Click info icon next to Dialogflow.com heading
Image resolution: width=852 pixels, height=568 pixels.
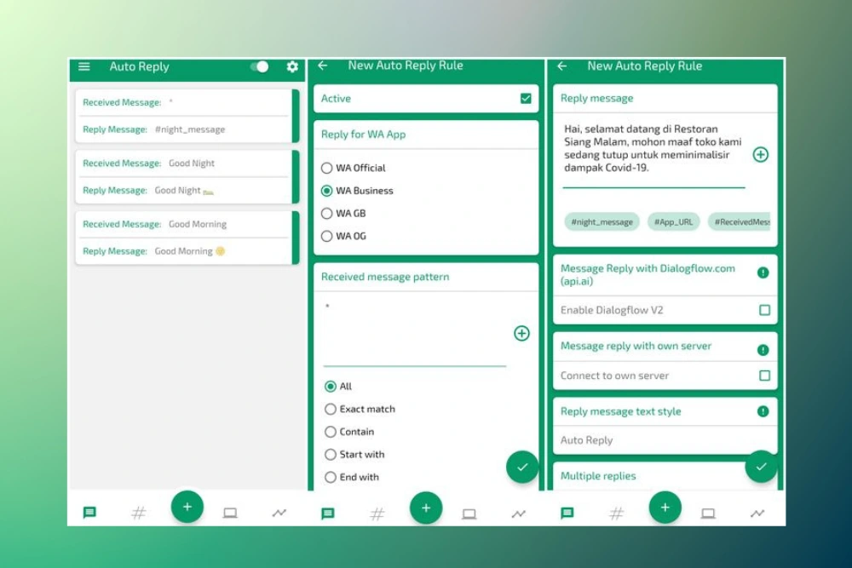pos(763,273)
